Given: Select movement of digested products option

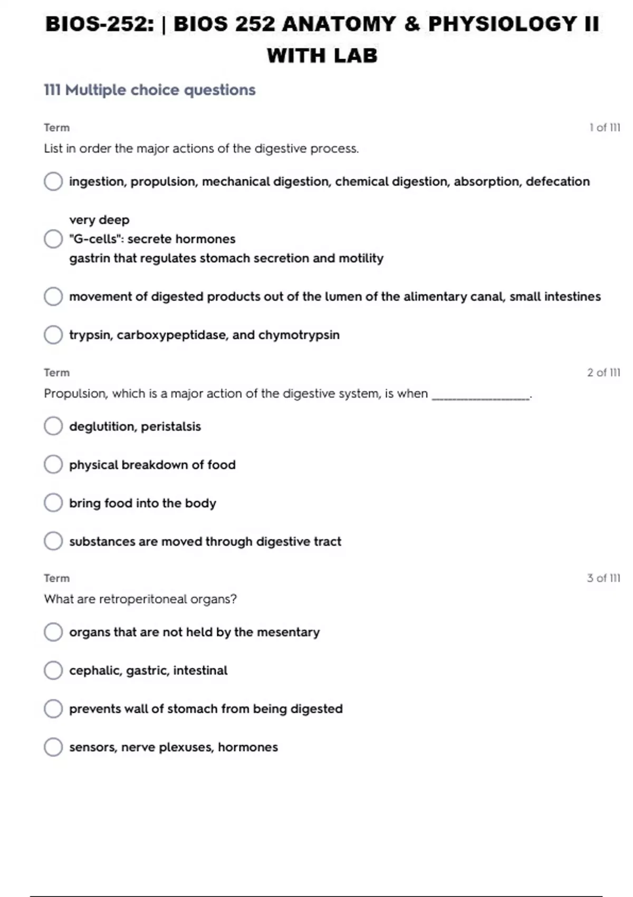Looking at the screenshot, I should coord(53,297).
